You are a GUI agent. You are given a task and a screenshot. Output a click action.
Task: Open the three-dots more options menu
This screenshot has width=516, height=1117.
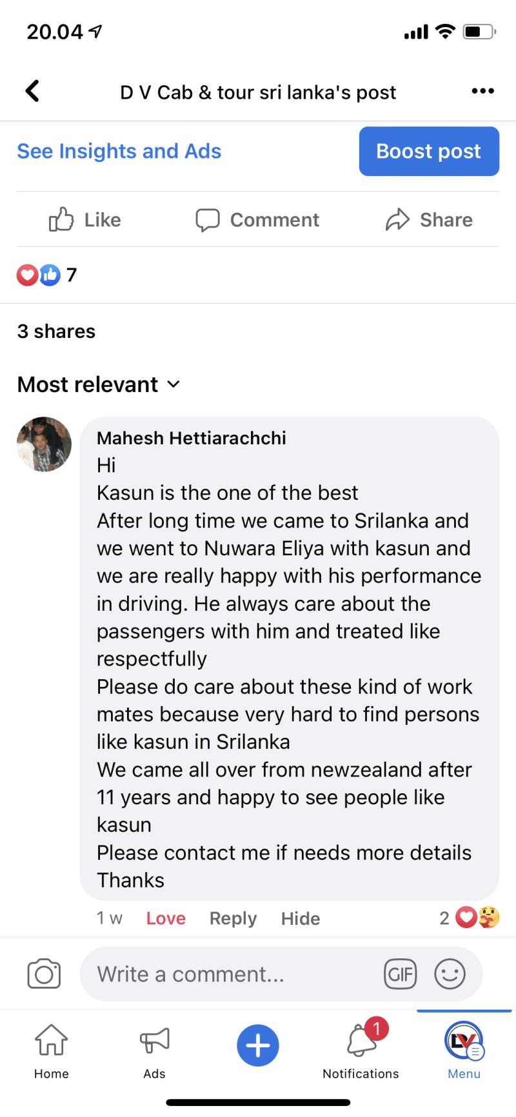[482, 92]
